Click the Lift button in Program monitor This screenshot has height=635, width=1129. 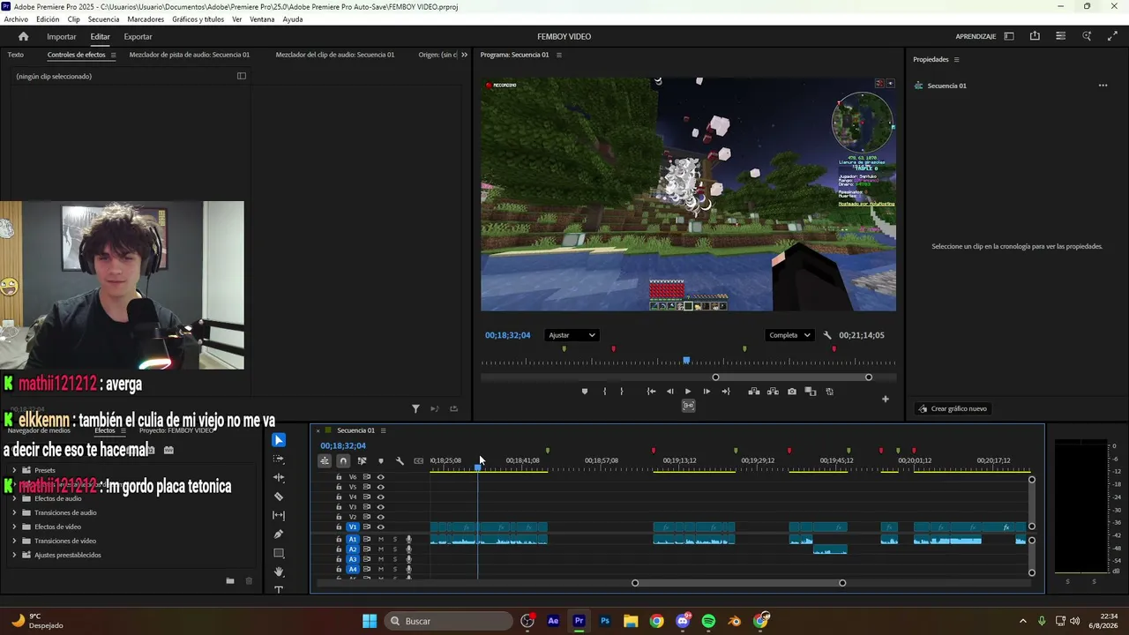(x=754, y=392)
